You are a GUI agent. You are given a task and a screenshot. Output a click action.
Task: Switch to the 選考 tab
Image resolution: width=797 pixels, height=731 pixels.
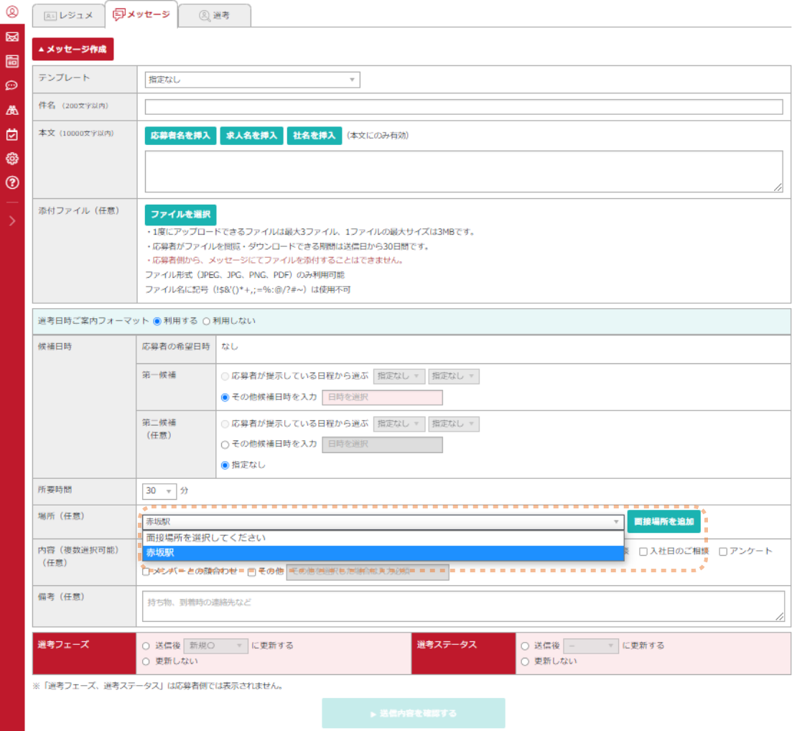click(214, 15)
